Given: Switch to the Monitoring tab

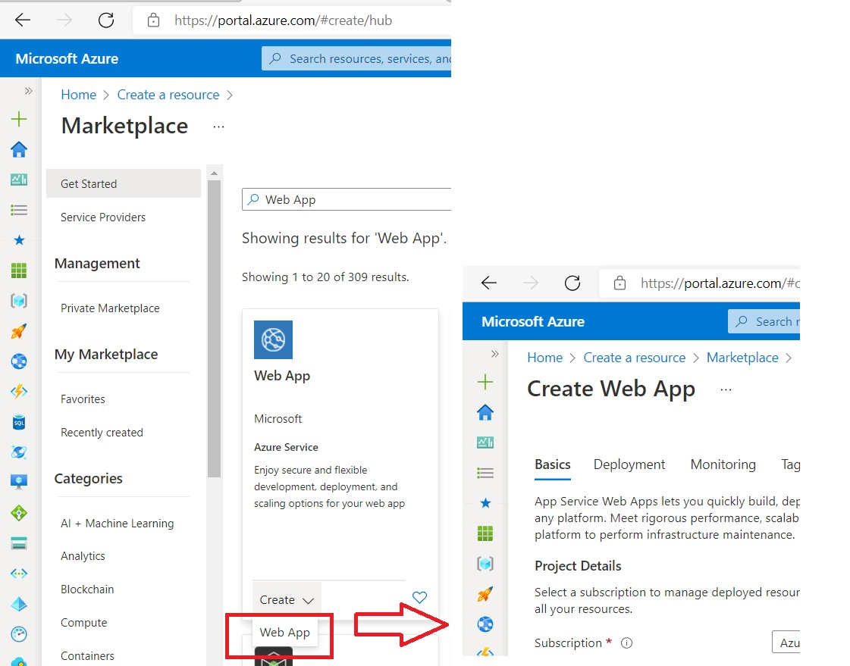Looking at the screenshot, I should point(723,464).
